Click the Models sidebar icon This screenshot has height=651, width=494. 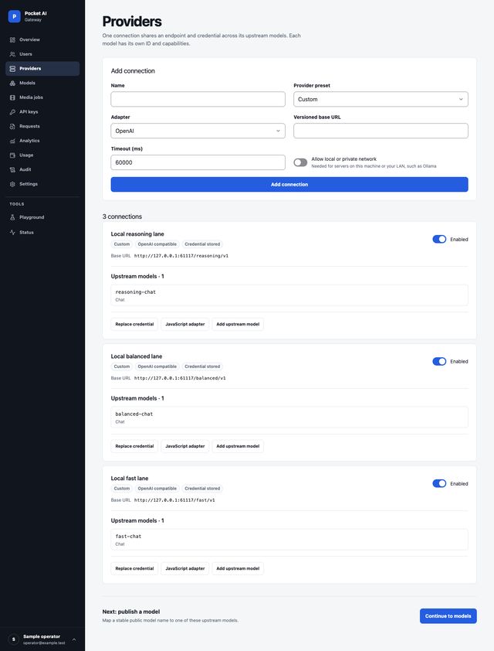[x=12, y=83]
